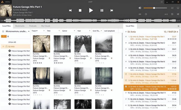Expand details arrow of the second album
181x110 pixels.
(x=70, y=58)
